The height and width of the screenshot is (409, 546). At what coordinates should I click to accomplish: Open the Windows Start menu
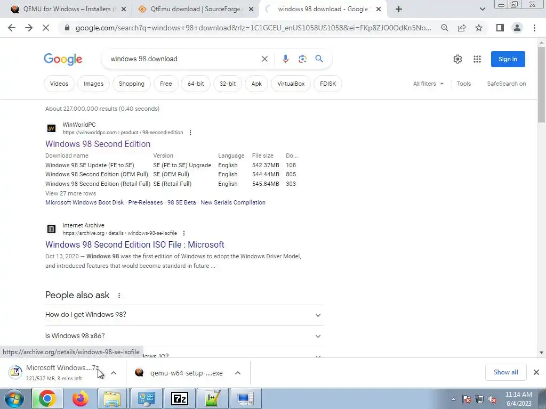(x=14, y=398)
